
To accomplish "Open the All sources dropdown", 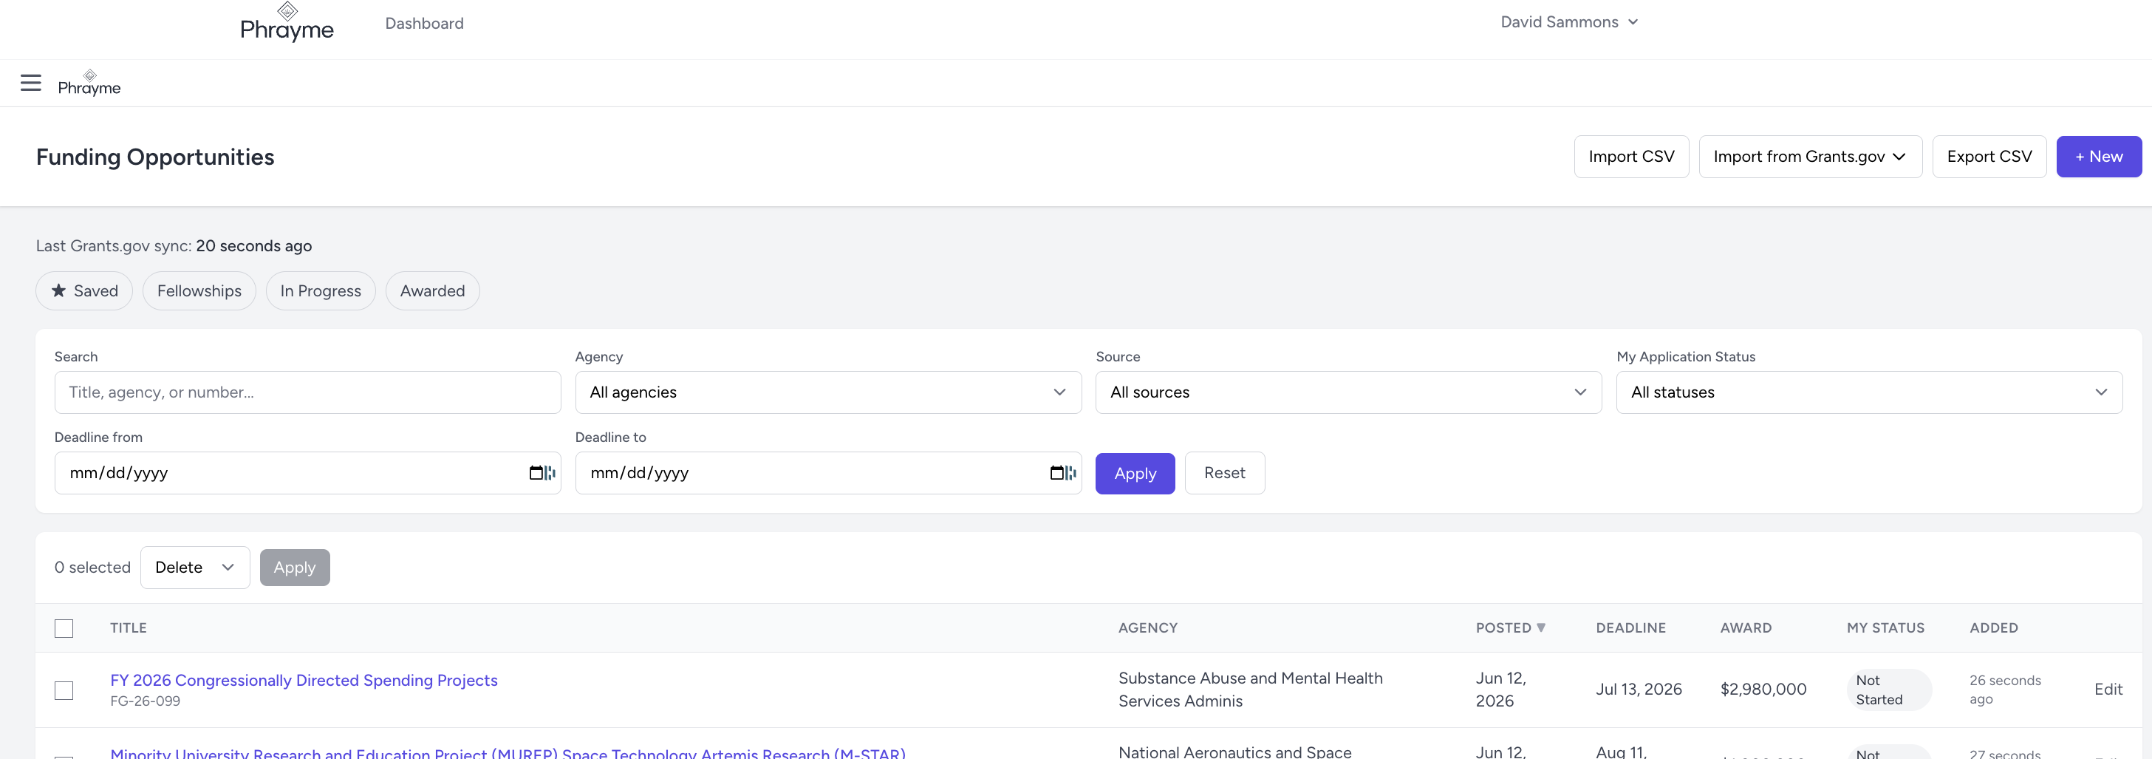I will [x=1348, y=392].
